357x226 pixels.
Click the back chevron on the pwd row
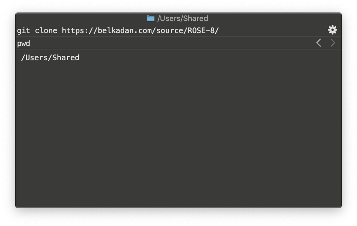318,43
